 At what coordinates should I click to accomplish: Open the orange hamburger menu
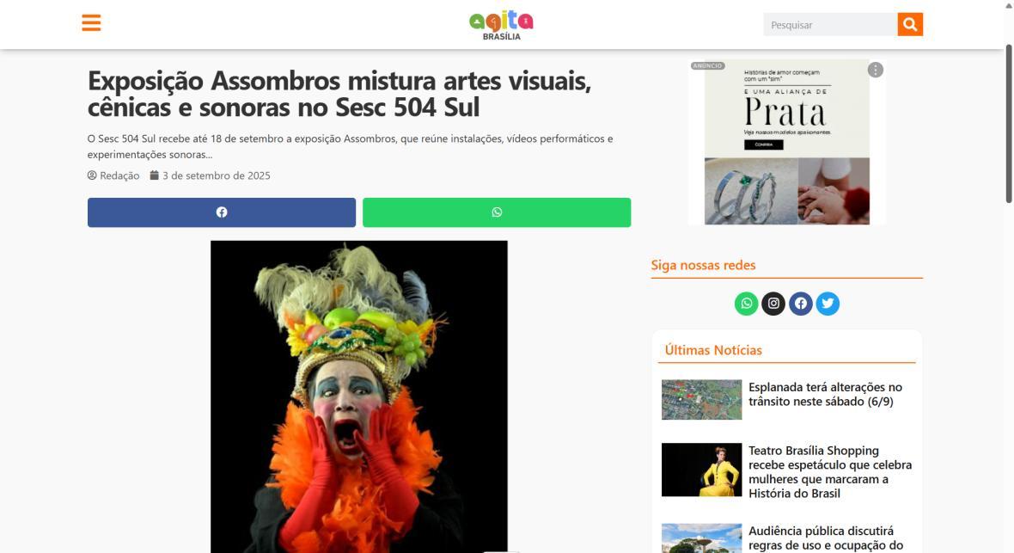(91, 22)
